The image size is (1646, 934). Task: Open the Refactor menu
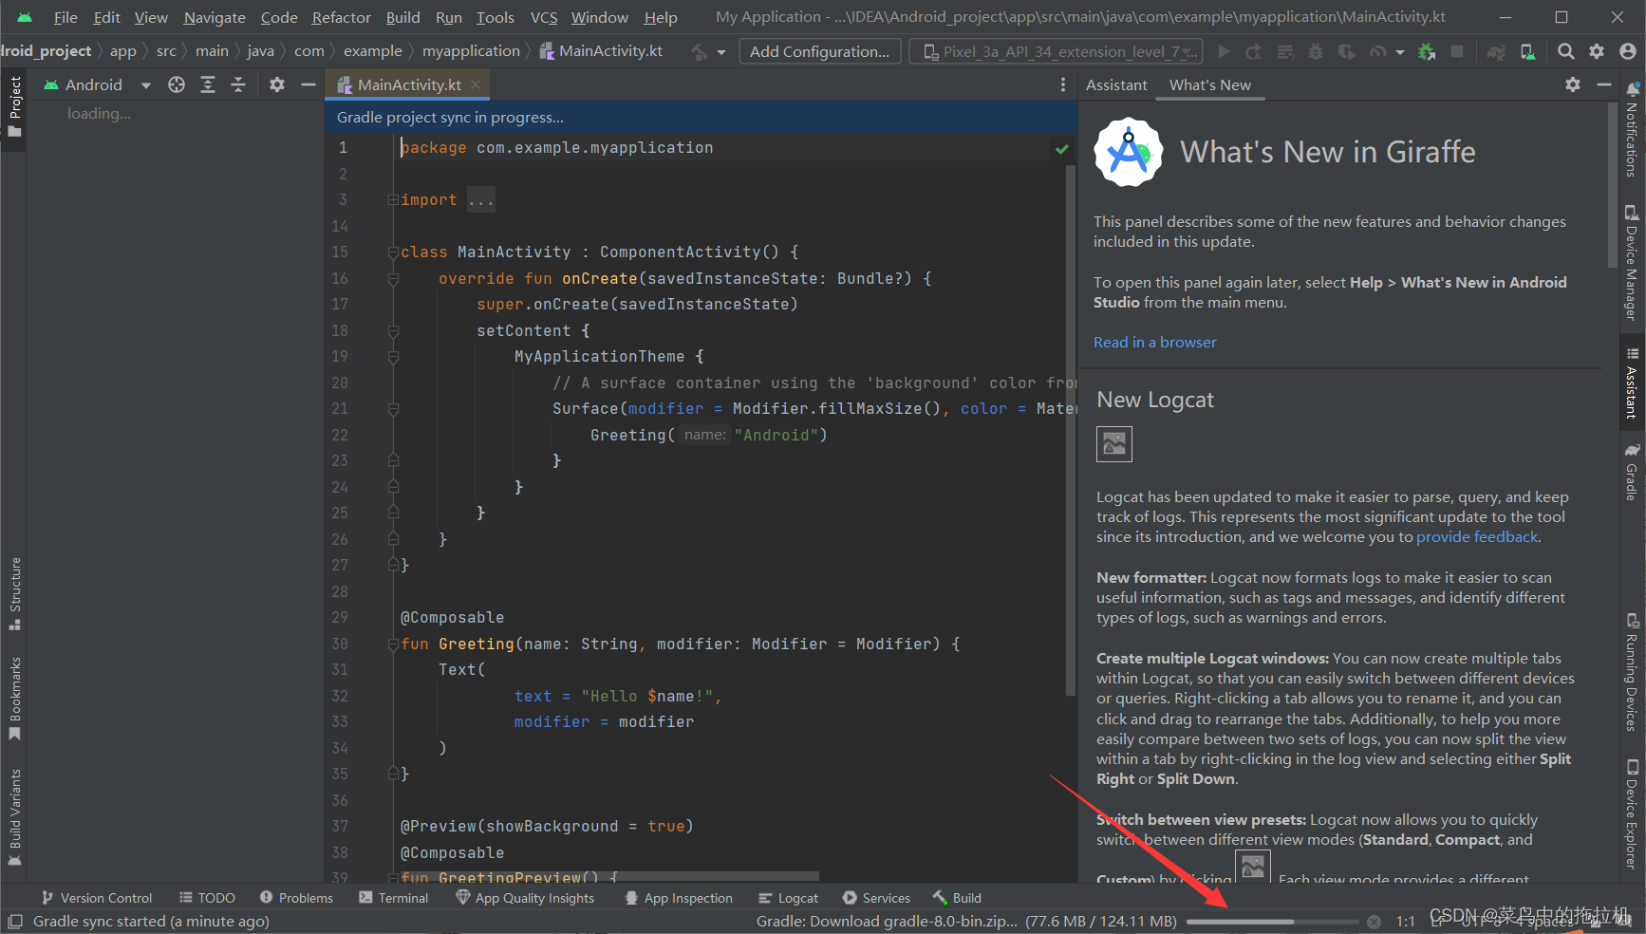tap(341, 17)
